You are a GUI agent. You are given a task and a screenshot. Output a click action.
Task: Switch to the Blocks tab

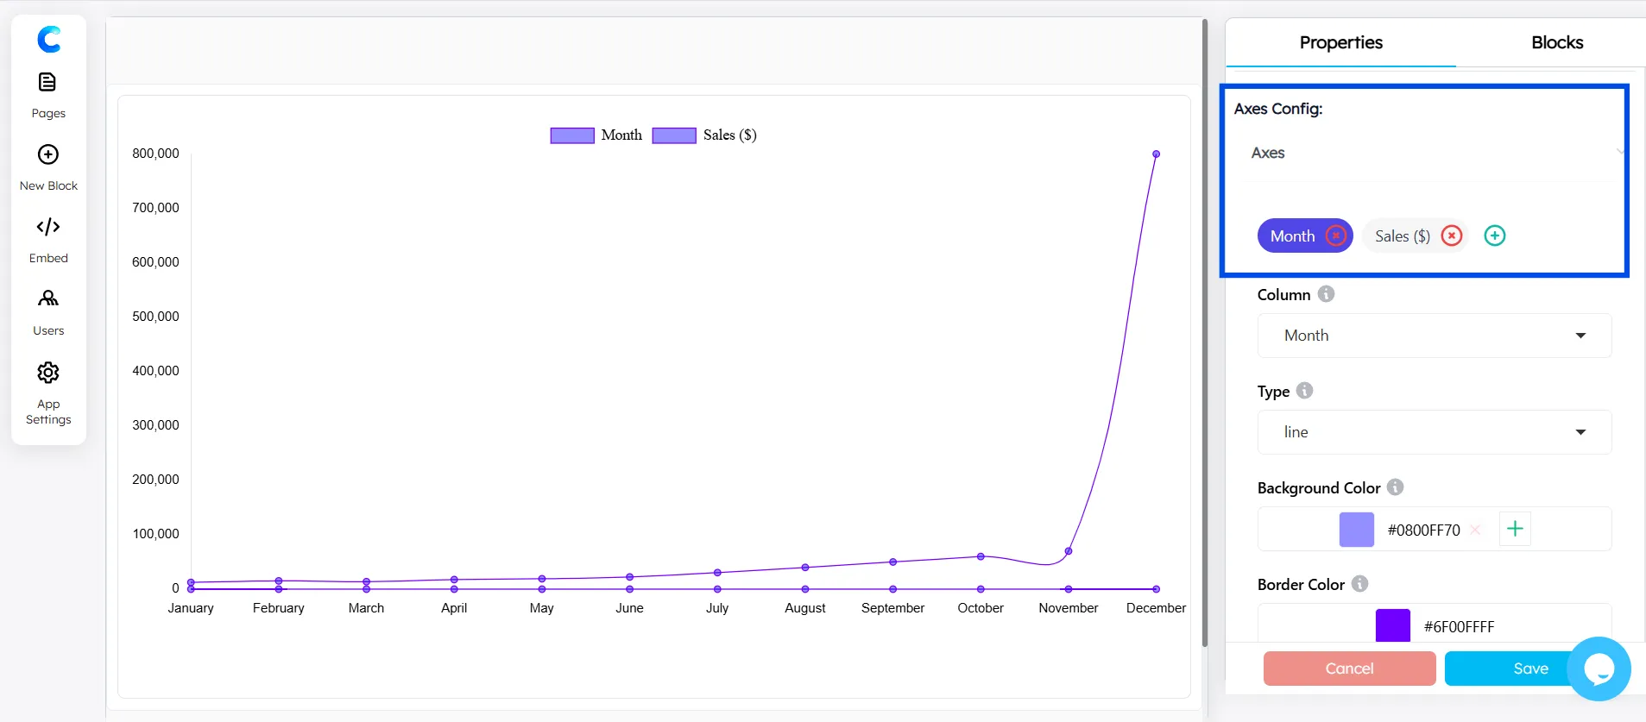(1556, 42)
